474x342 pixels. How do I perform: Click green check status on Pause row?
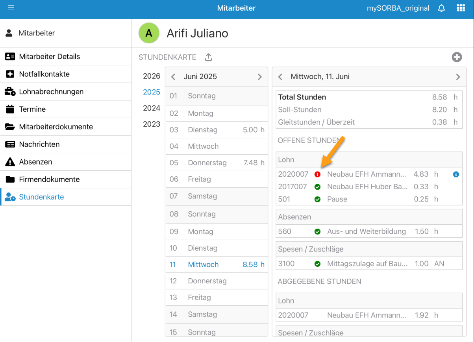click(x=317, y=199)
